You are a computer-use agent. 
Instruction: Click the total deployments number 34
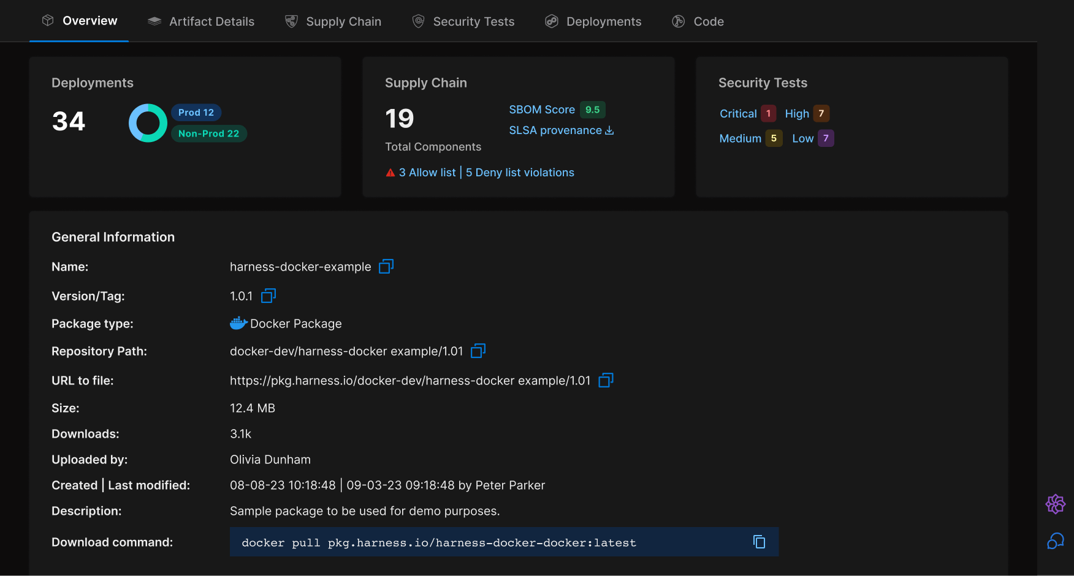(69, 121)
